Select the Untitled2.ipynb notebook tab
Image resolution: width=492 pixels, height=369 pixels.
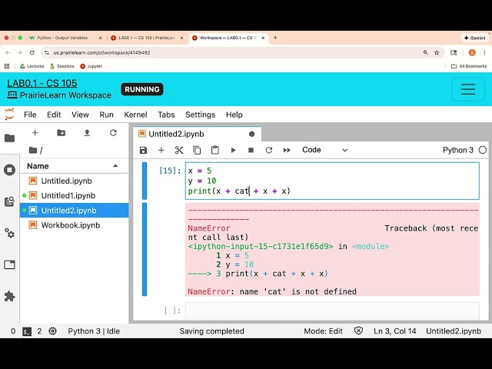(197, 134)
